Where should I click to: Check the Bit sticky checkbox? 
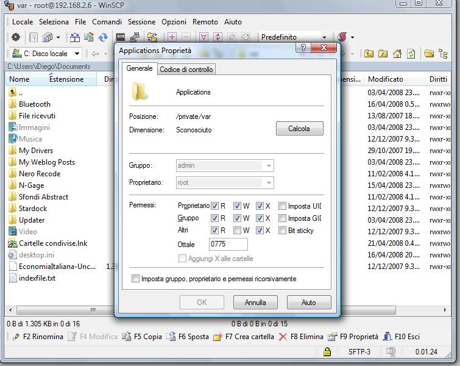point(283,231)
